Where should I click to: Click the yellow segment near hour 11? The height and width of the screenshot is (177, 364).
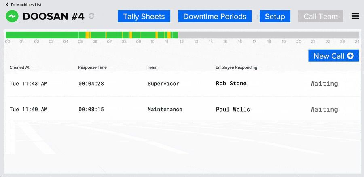[169, 35]
